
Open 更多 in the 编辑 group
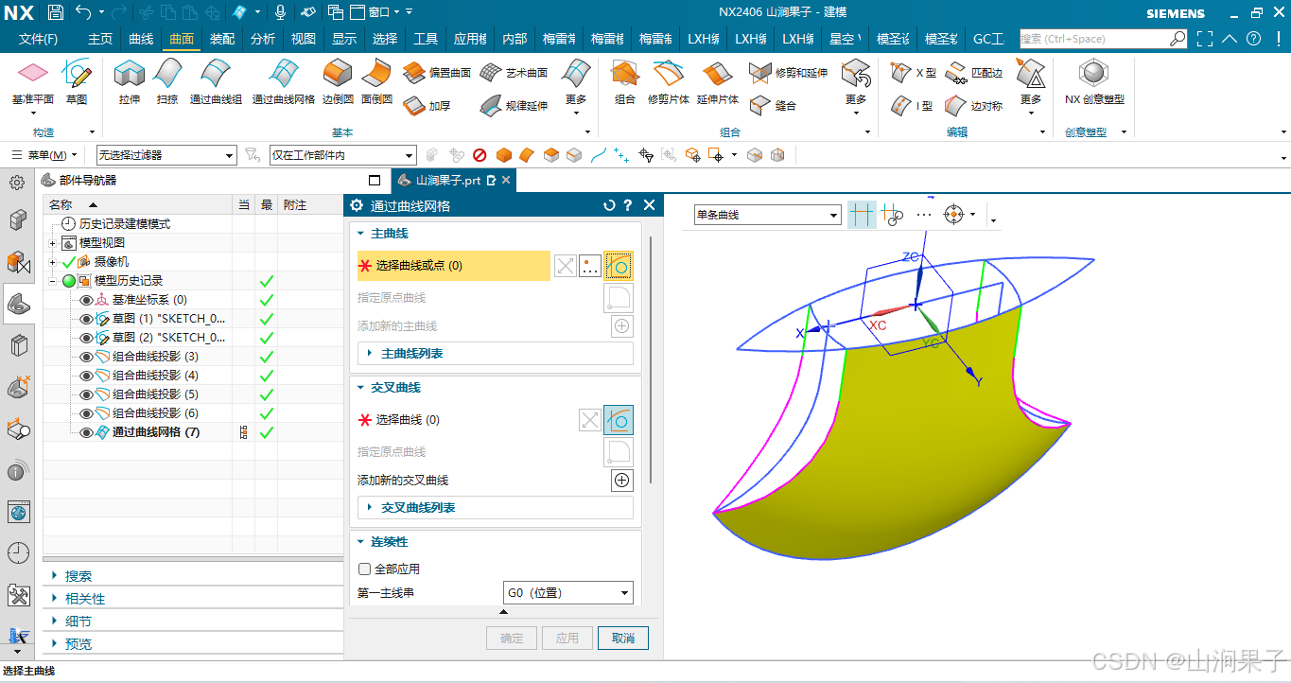pyautogui.click(x=1030, y=85)
